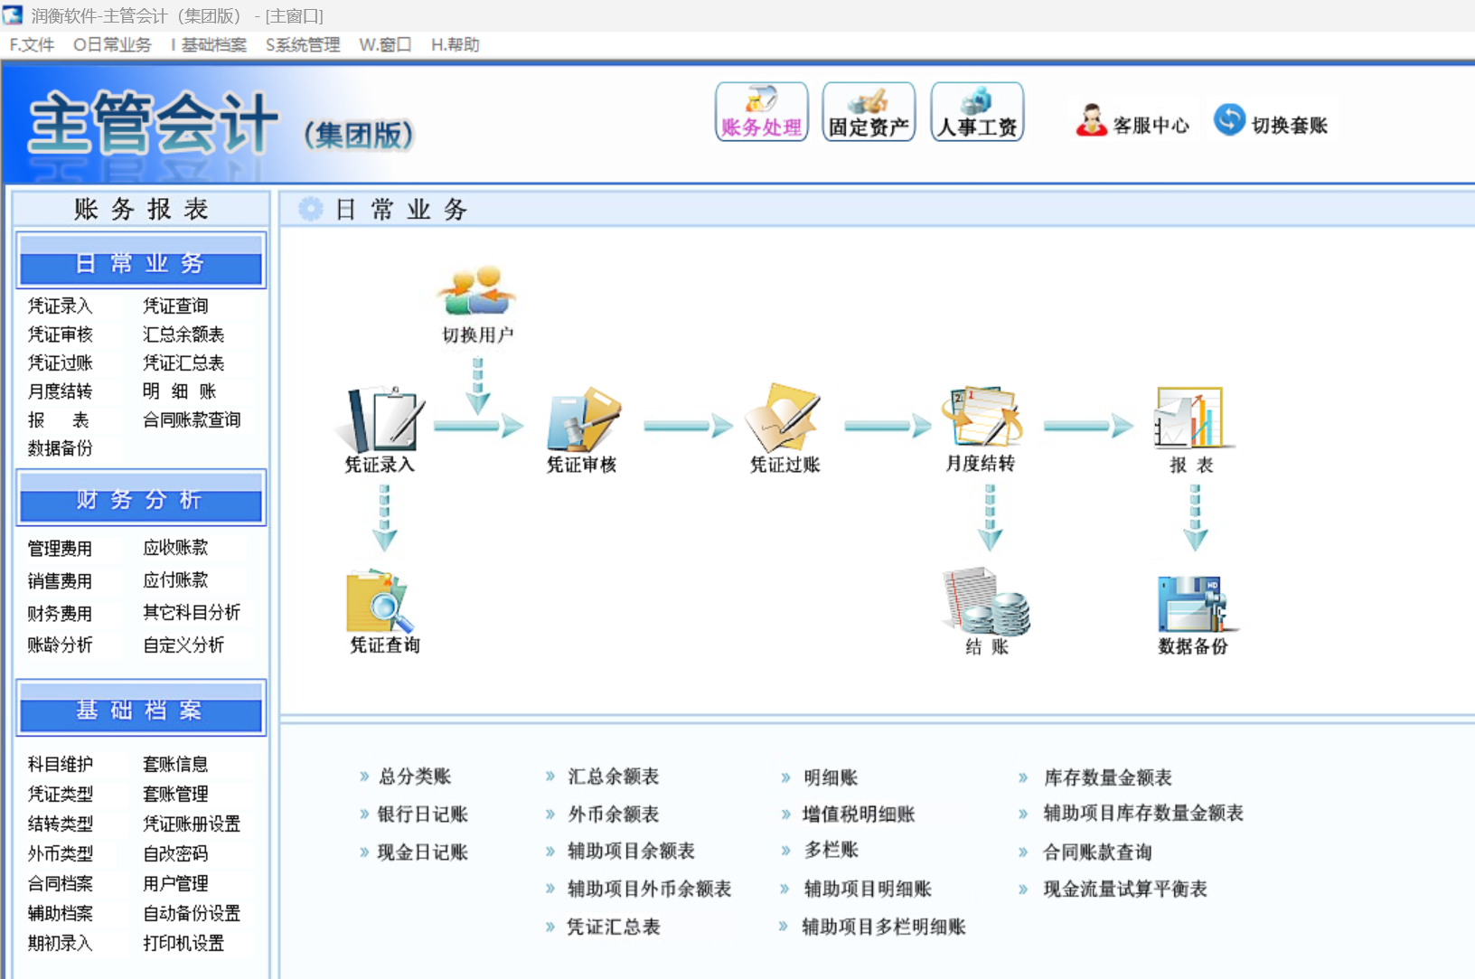Select 科目维护 in sidebar
The width and height of the screenshot is (1475, 979).
(60, 764)
